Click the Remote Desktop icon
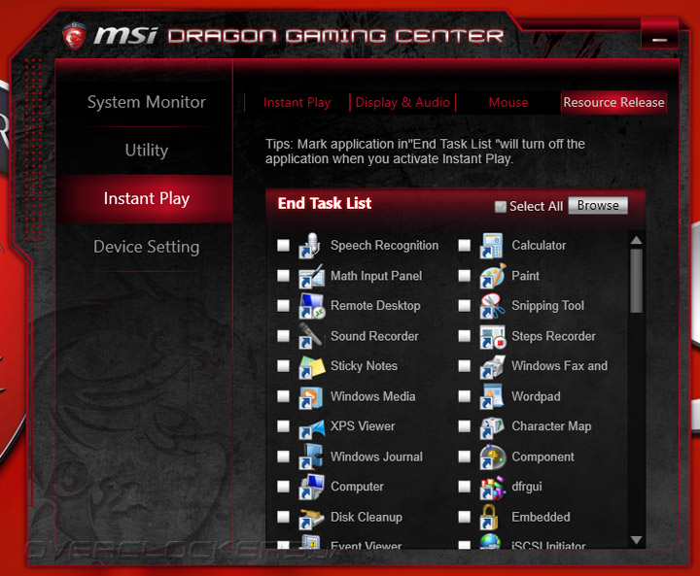This screenshot has height=576, width=700. [312, 306]
